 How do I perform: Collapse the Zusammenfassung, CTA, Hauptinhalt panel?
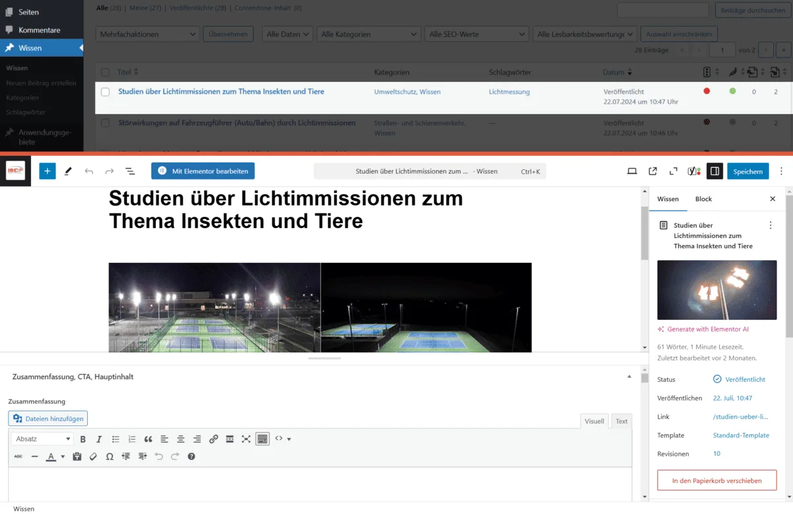pyautogui.click(x=629, y=376)
